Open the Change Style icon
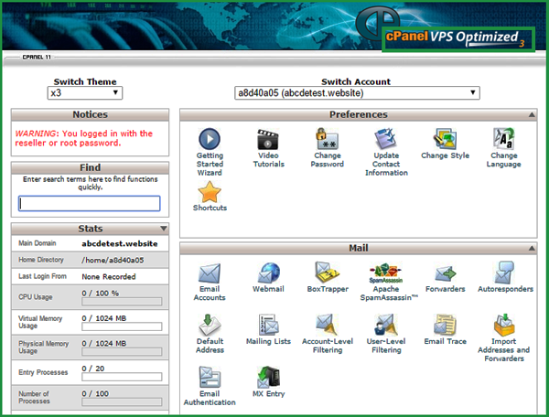Viewport: 549px width, 417px height. 445,139
